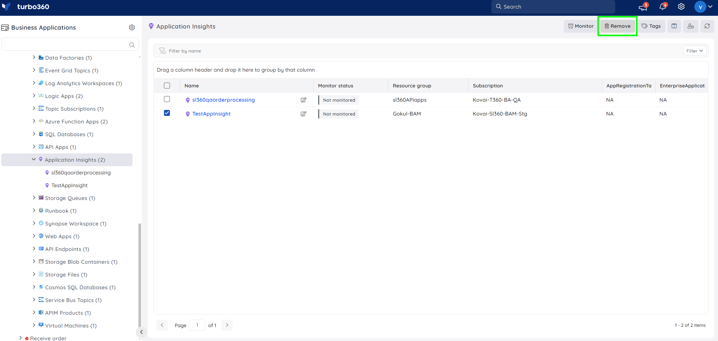718x341 pixels.
Task: Go to next page arrow
Action: click(x=227, y=325)
